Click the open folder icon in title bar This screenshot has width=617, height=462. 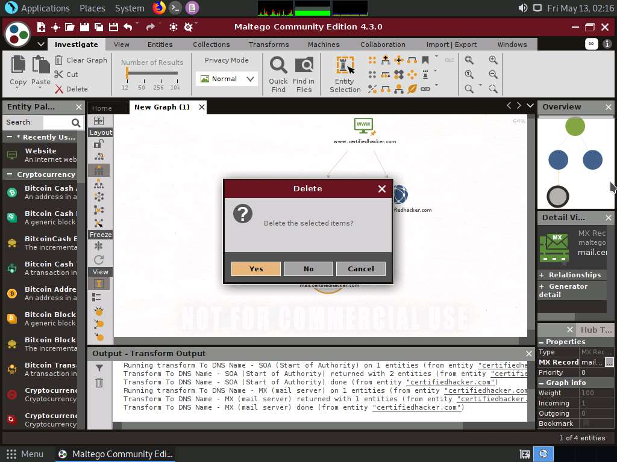(x=70, y=26)
